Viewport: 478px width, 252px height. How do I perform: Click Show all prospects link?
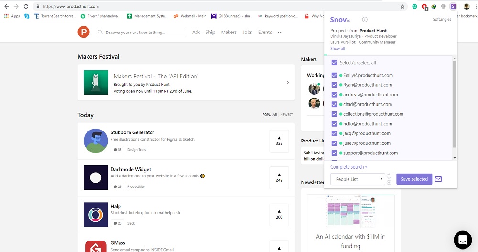tap(337, 48)
